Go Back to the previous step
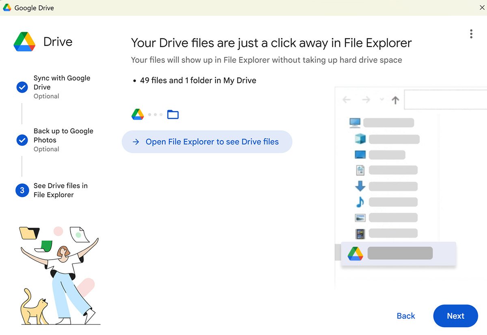 406,316
